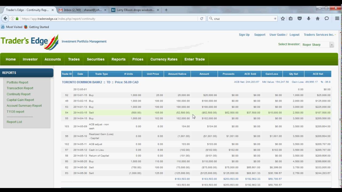This screenshot has width=342, height=192.
Task: Click the chat bubble toolbar icon
Action: coord(327,19)
